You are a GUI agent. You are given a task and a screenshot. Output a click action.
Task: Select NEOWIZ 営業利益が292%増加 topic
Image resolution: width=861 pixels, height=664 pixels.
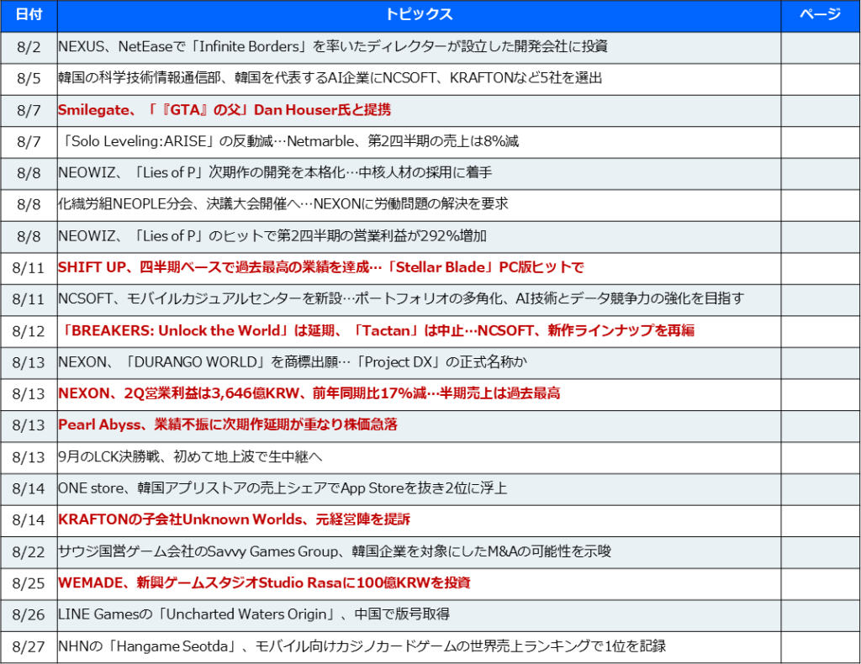(272, 236)
